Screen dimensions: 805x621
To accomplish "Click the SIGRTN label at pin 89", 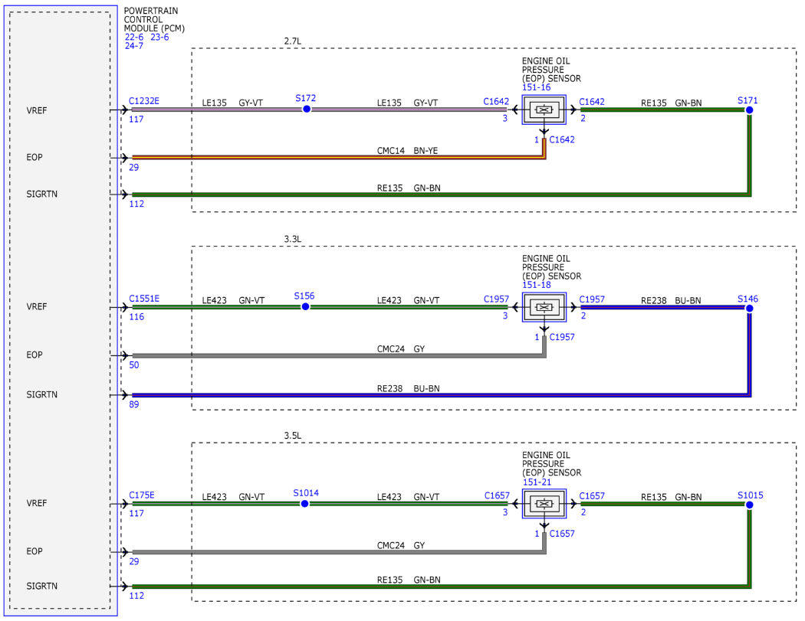I will (41, 395).
